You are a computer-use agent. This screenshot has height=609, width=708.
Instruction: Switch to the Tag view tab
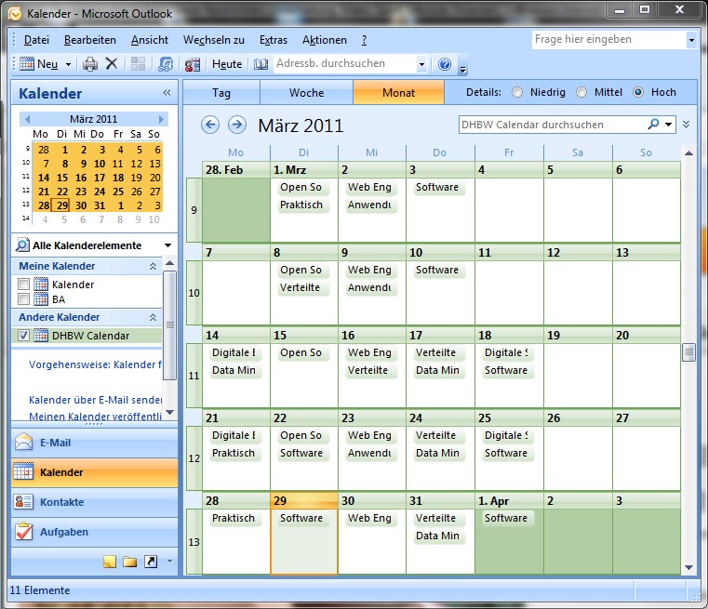(221, 92)
